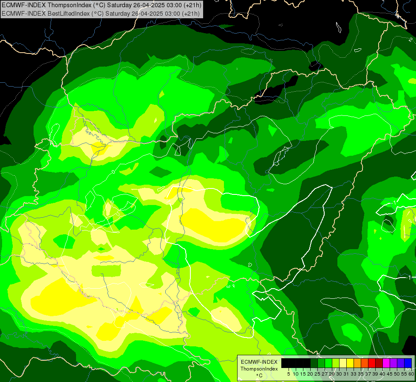
Task: Click the legend tick value 40
Action: 382,374
